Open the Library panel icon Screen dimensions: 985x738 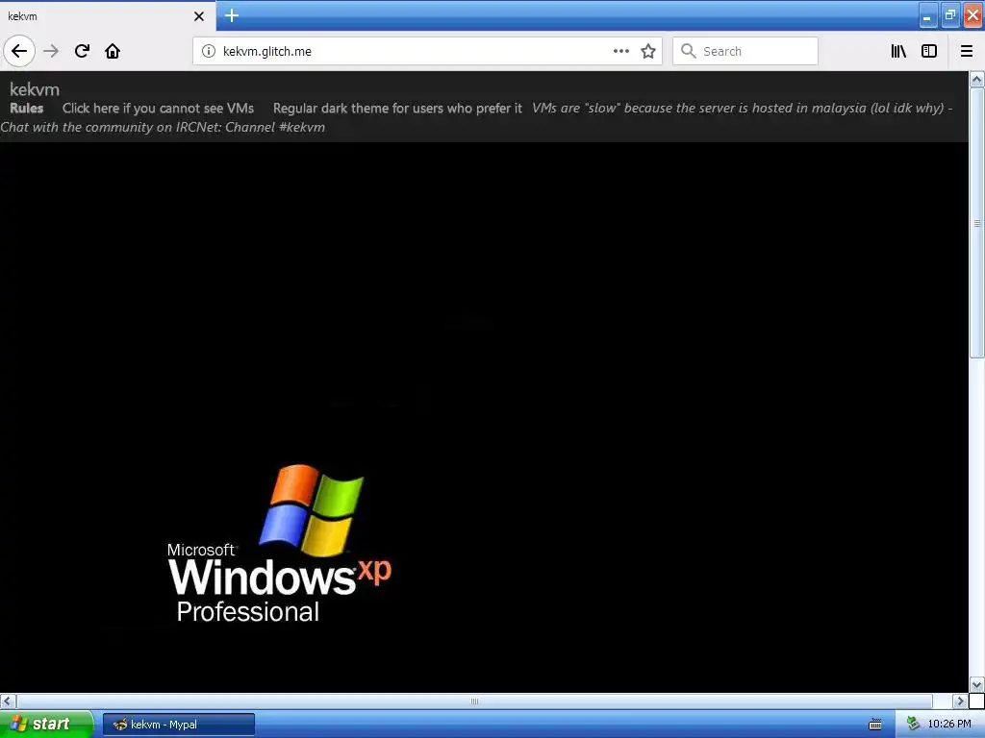tap(898, 51)
